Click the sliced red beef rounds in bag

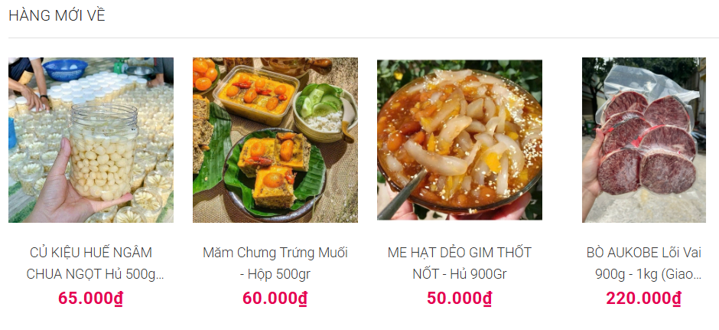click(646, 142)
